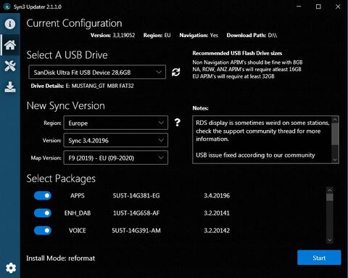Click the Syn3 Updater title bar logo
The width and height of the screenshot is (348, 278).
point(7,7)
